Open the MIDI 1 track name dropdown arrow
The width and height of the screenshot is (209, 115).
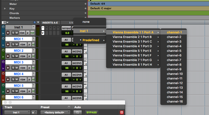34,39
